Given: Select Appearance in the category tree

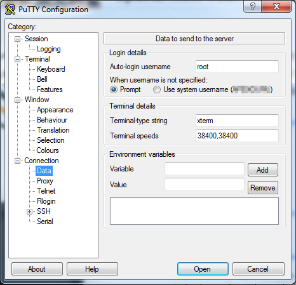Looking at the screenshot, I should point(55,110).
